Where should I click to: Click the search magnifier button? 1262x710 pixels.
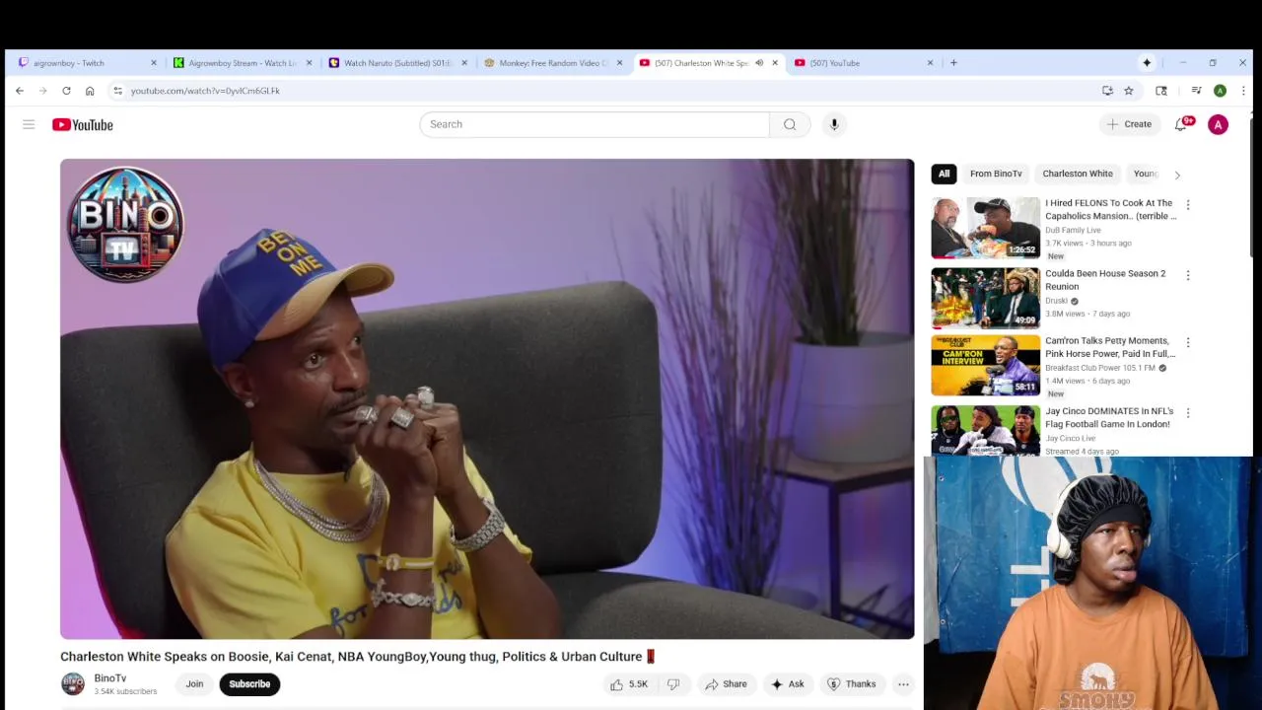[790, 124]
